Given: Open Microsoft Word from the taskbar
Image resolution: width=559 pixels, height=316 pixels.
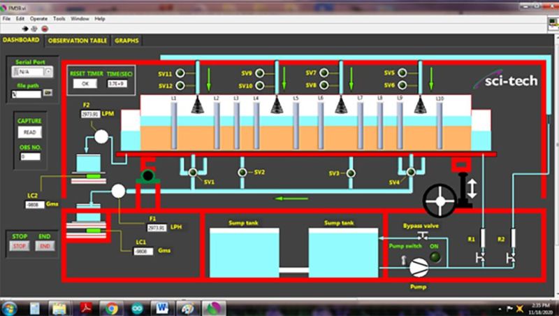Looking at the screenshot, I should 161,308.
